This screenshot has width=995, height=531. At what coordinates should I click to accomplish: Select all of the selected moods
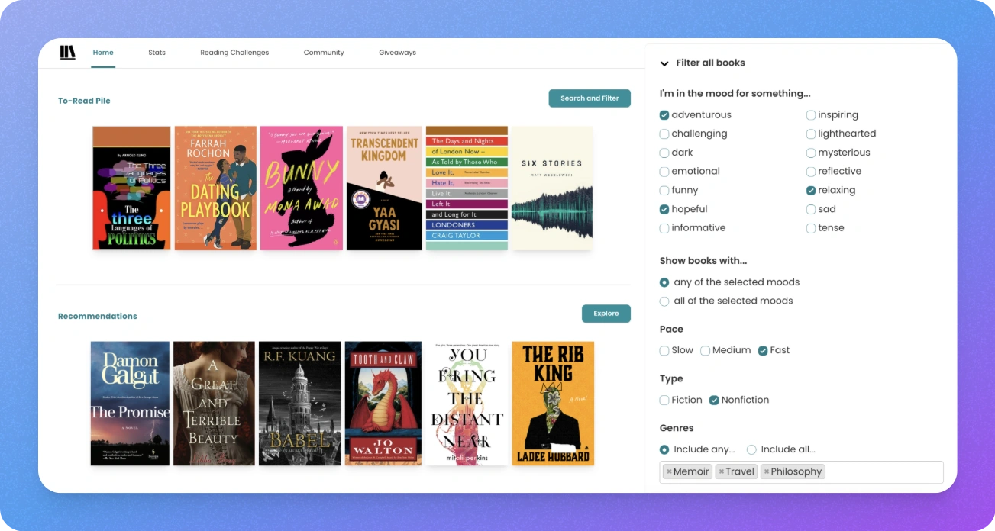664,301
